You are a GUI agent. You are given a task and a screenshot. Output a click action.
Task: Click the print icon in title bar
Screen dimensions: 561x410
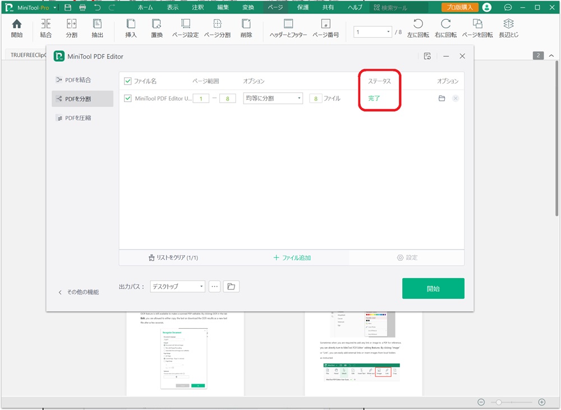pyautogui.click(x=82, y=7)
